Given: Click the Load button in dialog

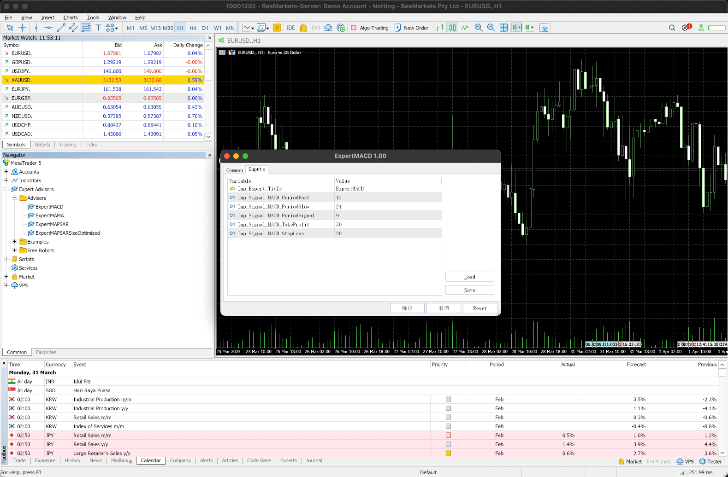Looking at the screenshot, I should [x=469, y=277].
